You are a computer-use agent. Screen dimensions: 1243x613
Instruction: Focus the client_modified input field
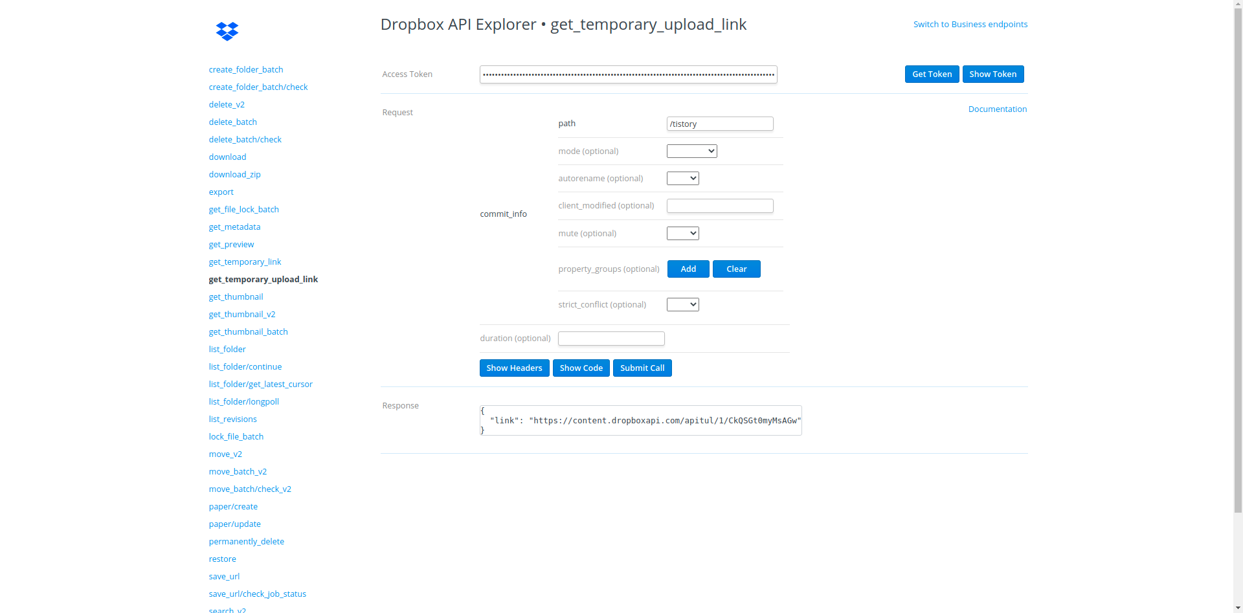[720, 206]
